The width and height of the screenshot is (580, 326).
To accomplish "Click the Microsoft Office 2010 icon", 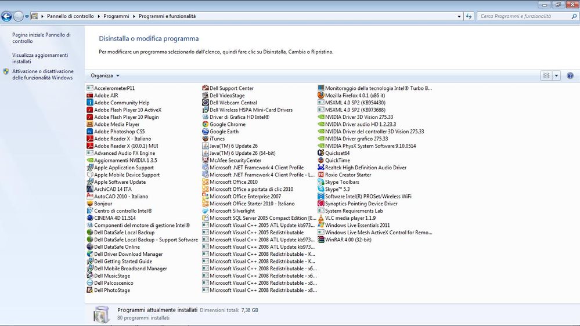I will pyautogui.click(x=206, y=182).
